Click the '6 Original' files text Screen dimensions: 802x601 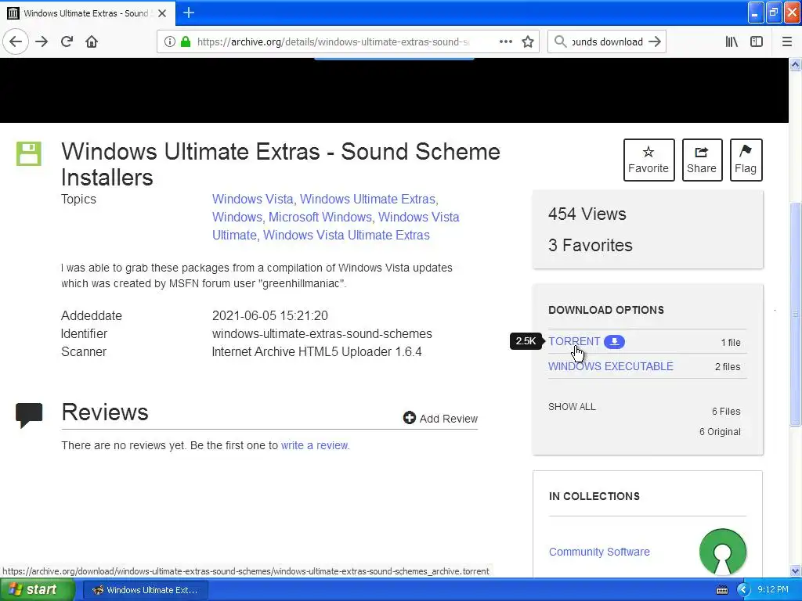tap(721, 432)
